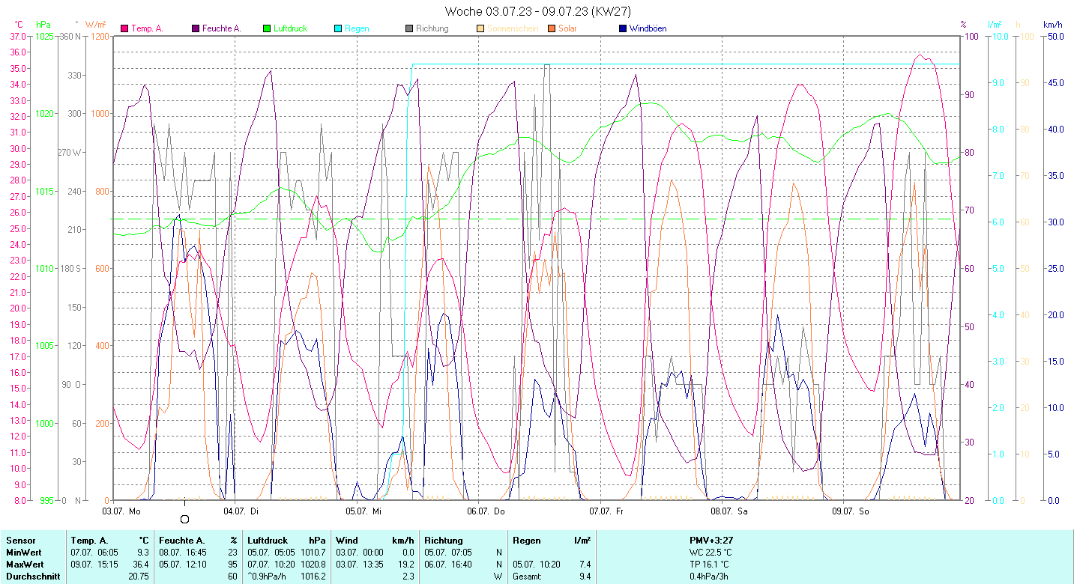
Task: Click the 05.07. Mi date label
Action: 363,511
